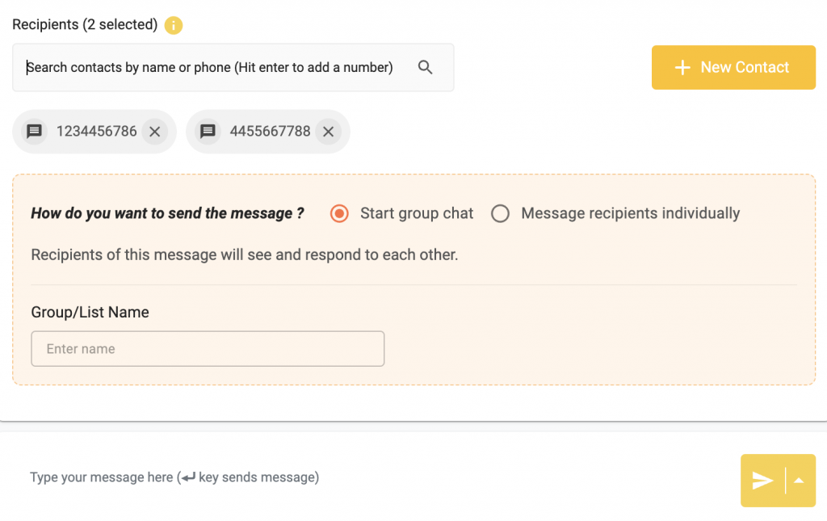This screenshot has width=827, height=521.
Task: Open send options with the up caret
Action: point(799,481)
